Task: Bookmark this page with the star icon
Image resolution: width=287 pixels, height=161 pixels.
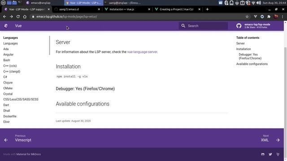Action: pos(247,17)
